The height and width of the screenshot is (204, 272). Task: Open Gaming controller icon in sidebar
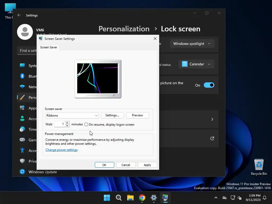[x=22, y=140]
